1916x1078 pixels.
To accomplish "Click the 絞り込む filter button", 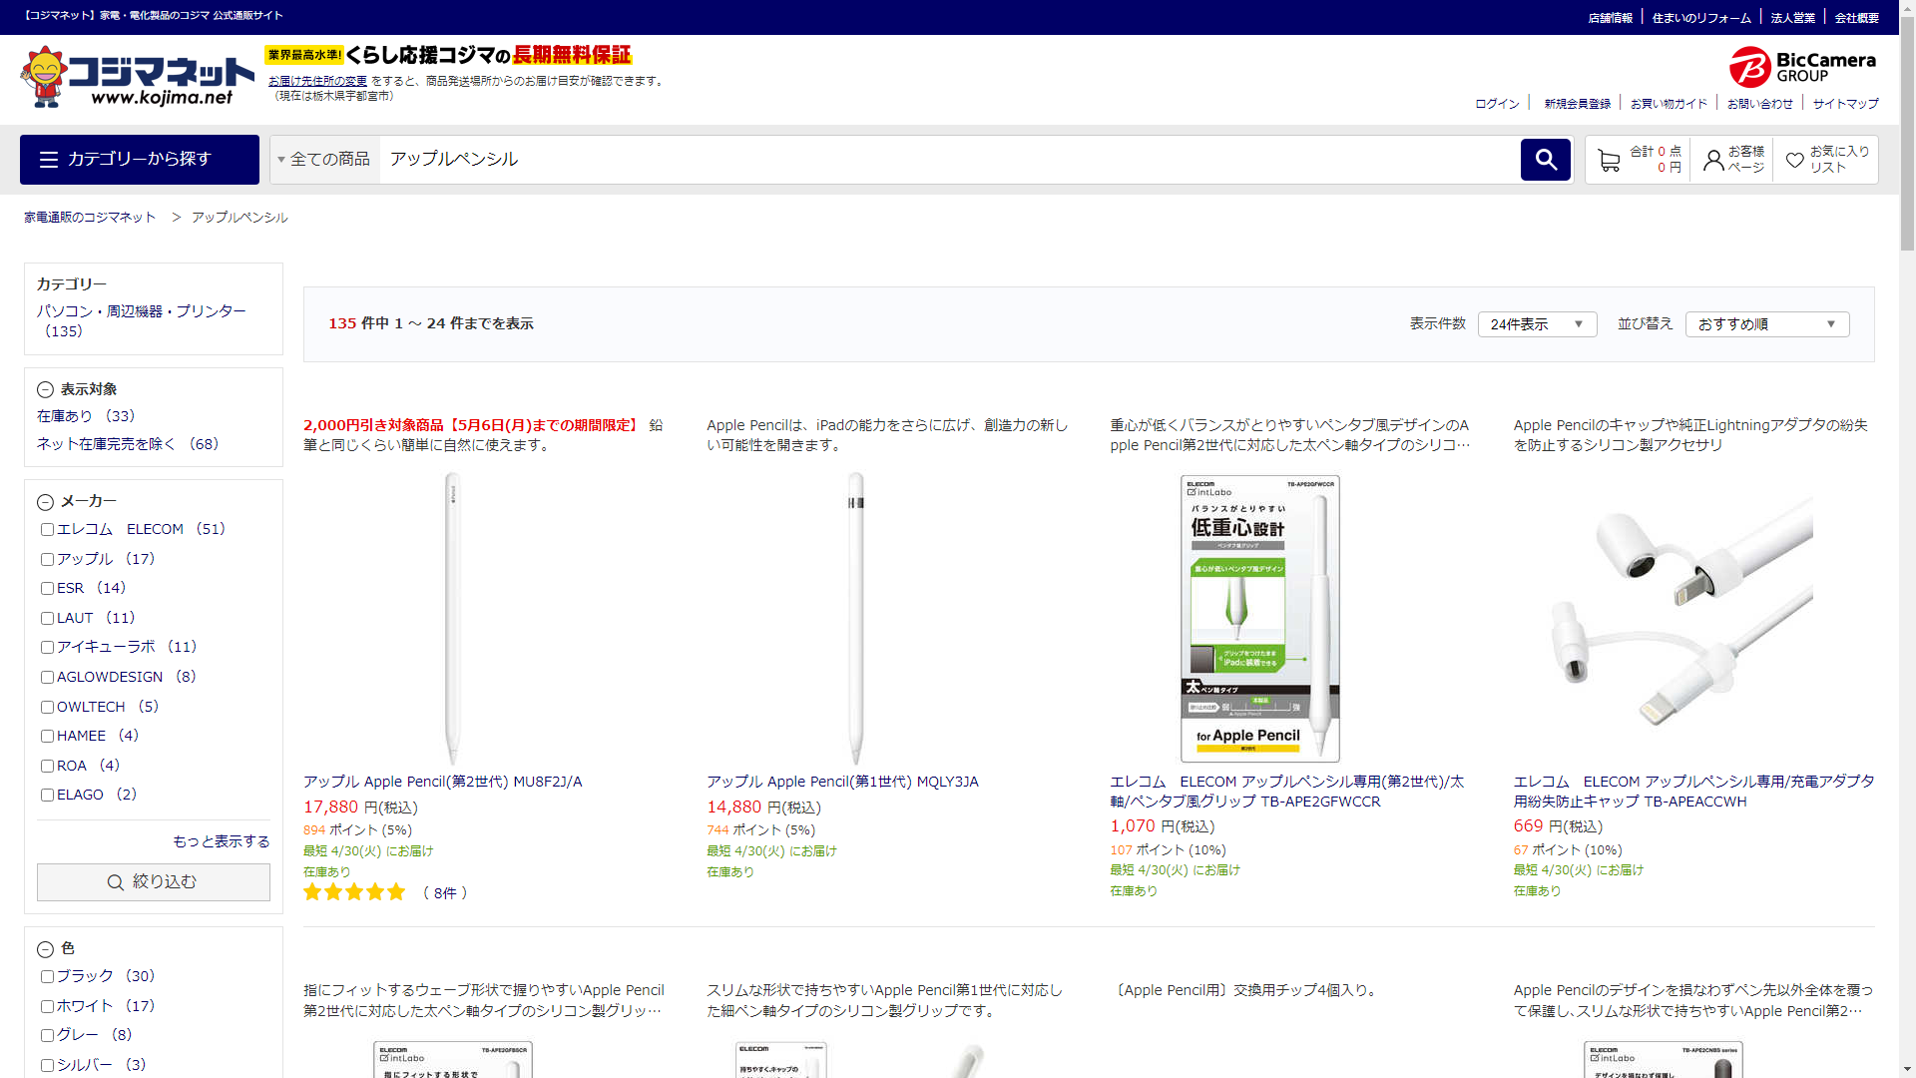I will pyautogui.click(x=154, y=882).
